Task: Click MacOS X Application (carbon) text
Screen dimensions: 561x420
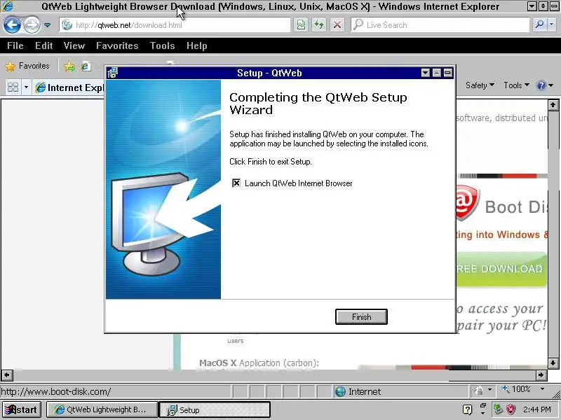Action: tap(259, 363)
